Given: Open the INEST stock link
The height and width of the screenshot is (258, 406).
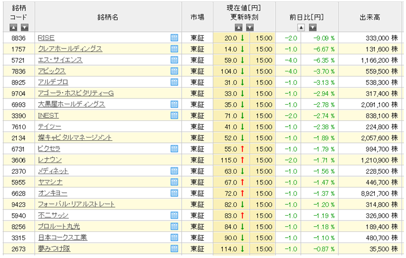Looking at the screenshot, I should 48,115.
